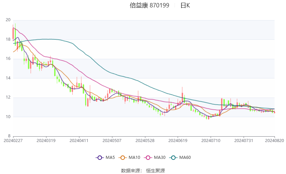Toggle the MA5 legend series
The width and height of the screenshot is (286, 174).
[x=105, y=158]
